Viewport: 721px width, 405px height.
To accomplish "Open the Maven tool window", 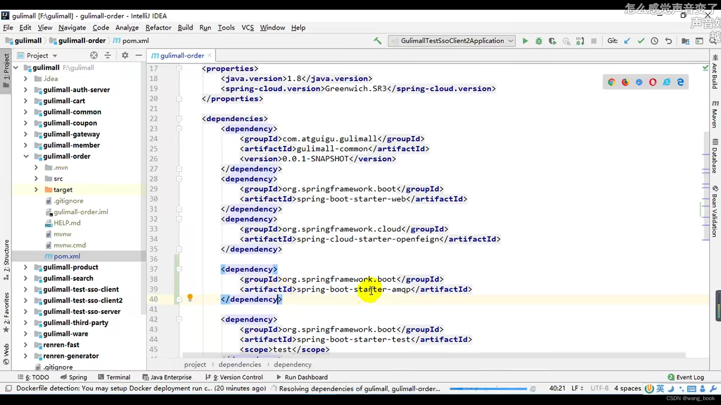I will pyautogui.click(x=715, y=114).
